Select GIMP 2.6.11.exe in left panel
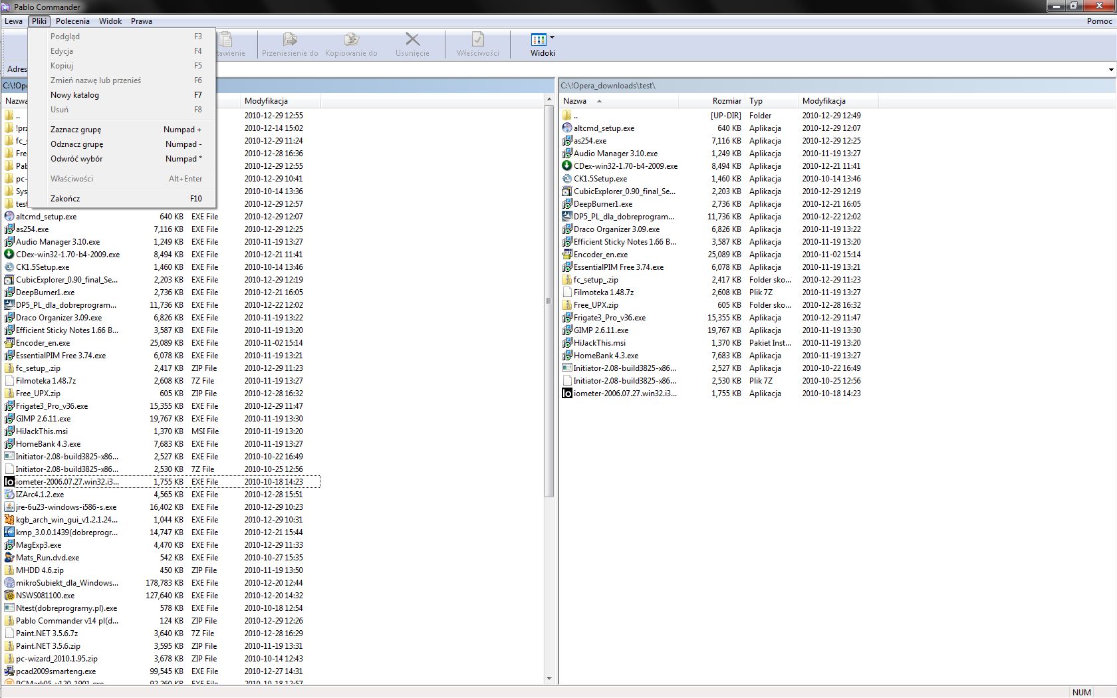The image size is (1117, 698). pyautogui.click(x=43, y=419)
